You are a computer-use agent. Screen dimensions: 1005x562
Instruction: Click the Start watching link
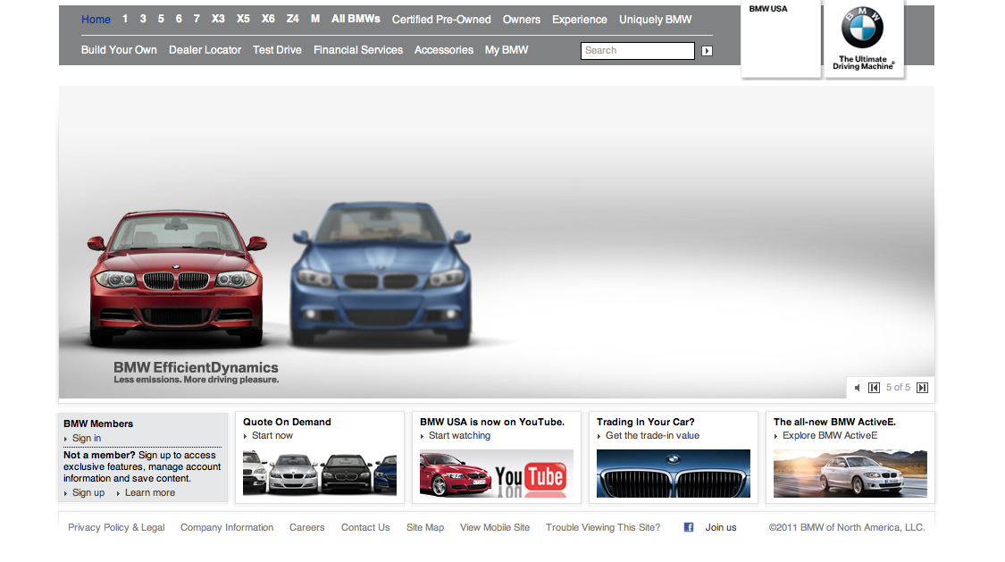[459, 435]
